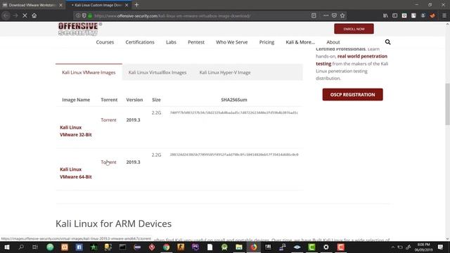Download Kali Linux VMware 32-Bit image
450x253 pixels.
[x=76, y=131]
